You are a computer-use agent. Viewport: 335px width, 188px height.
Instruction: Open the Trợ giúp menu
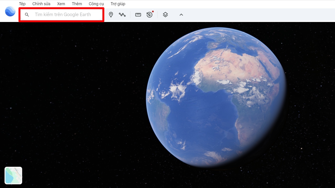(x=118, y=4)
